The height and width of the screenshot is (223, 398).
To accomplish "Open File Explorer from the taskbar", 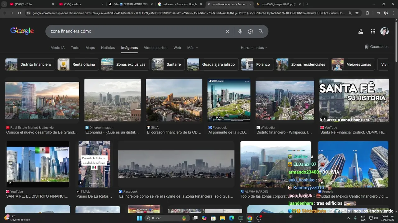I will point(222,218).
